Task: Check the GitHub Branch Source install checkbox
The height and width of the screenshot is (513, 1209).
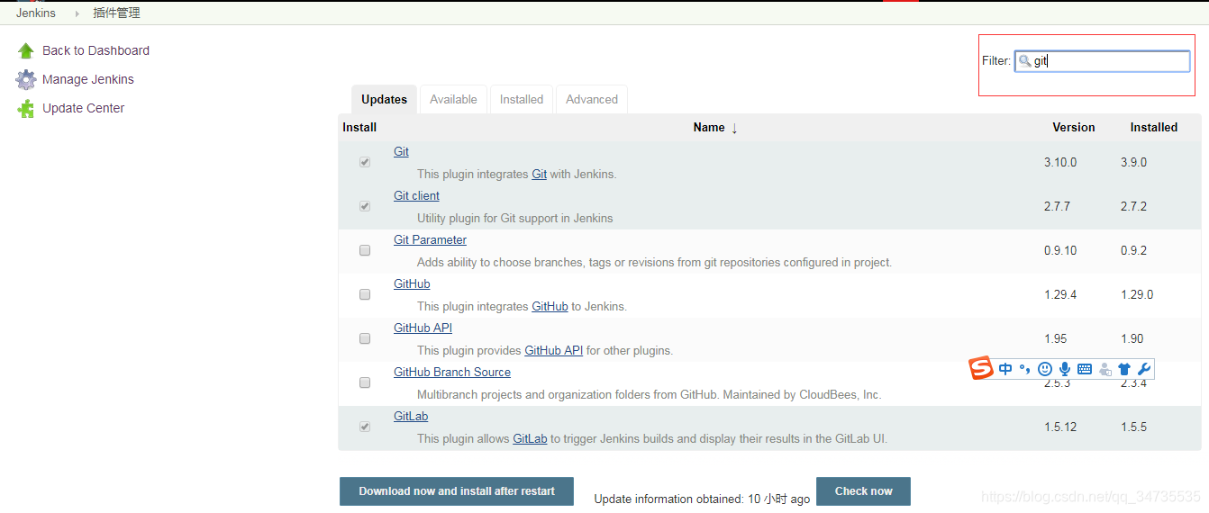Action: coord(365,382)
